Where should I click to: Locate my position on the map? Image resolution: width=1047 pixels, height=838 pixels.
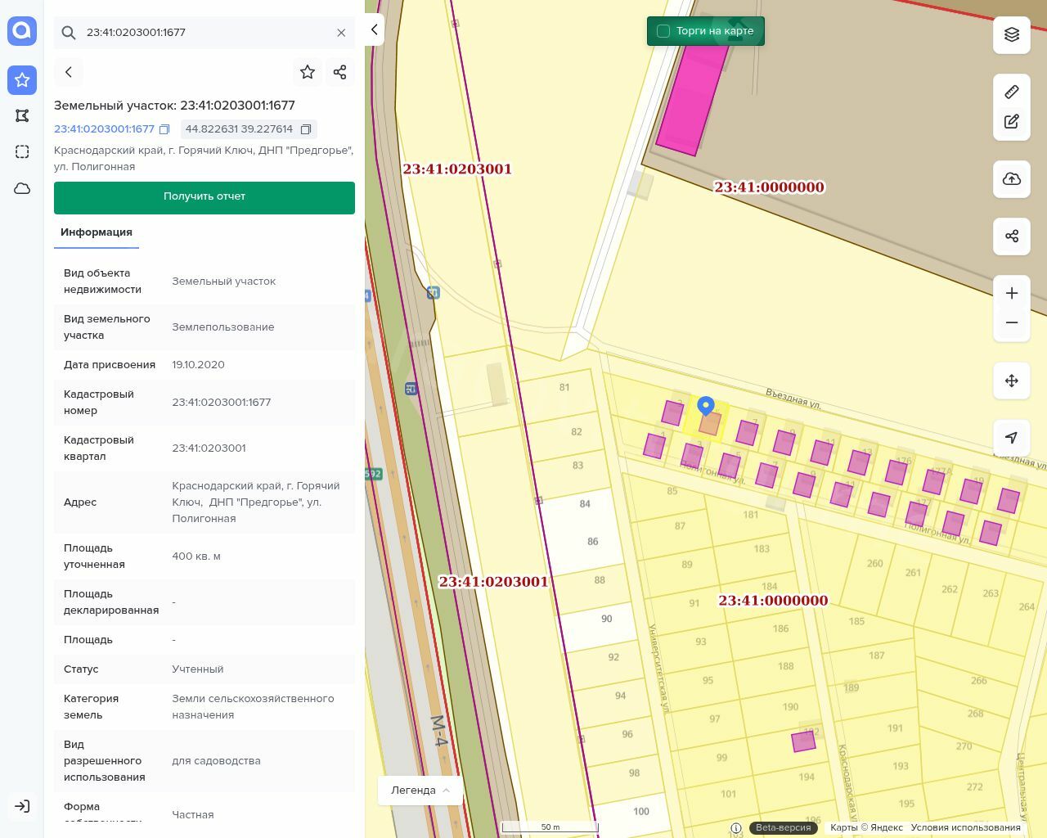(x=1012, y=438)
